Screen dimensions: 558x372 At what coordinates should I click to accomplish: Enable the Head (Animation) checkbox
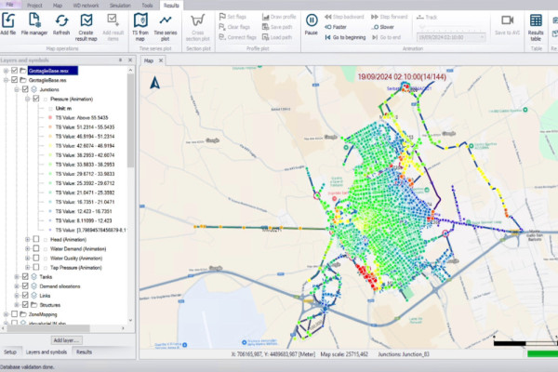click(36, 239)
